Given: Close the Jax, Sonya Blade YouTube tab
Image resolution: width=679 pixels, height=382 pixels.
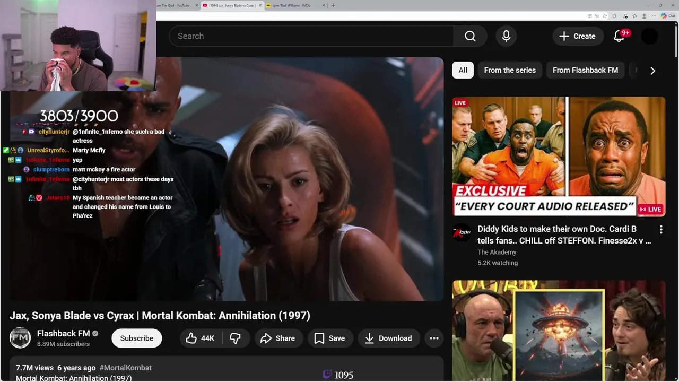Looking at the screenshot, I should point(260,5).
